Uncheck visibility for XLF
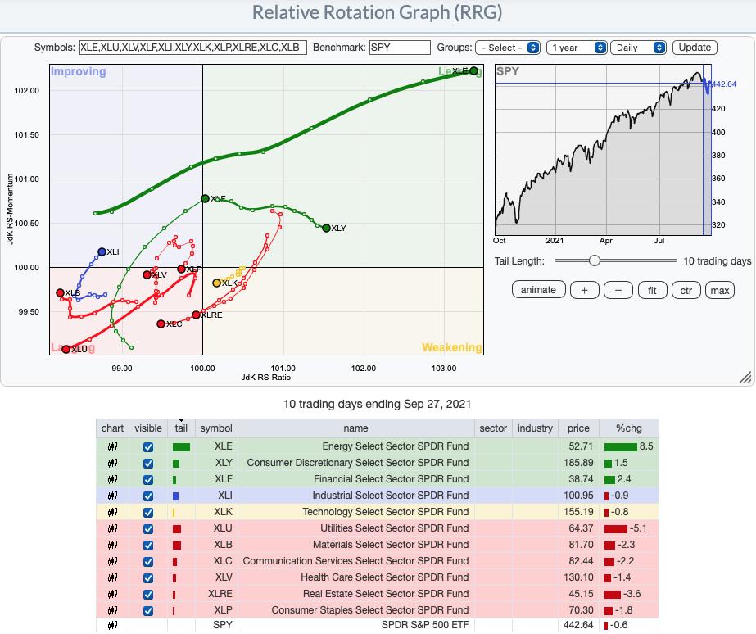Image resolution: width=756 pixels, height=634 pixels. click(148, 480)
